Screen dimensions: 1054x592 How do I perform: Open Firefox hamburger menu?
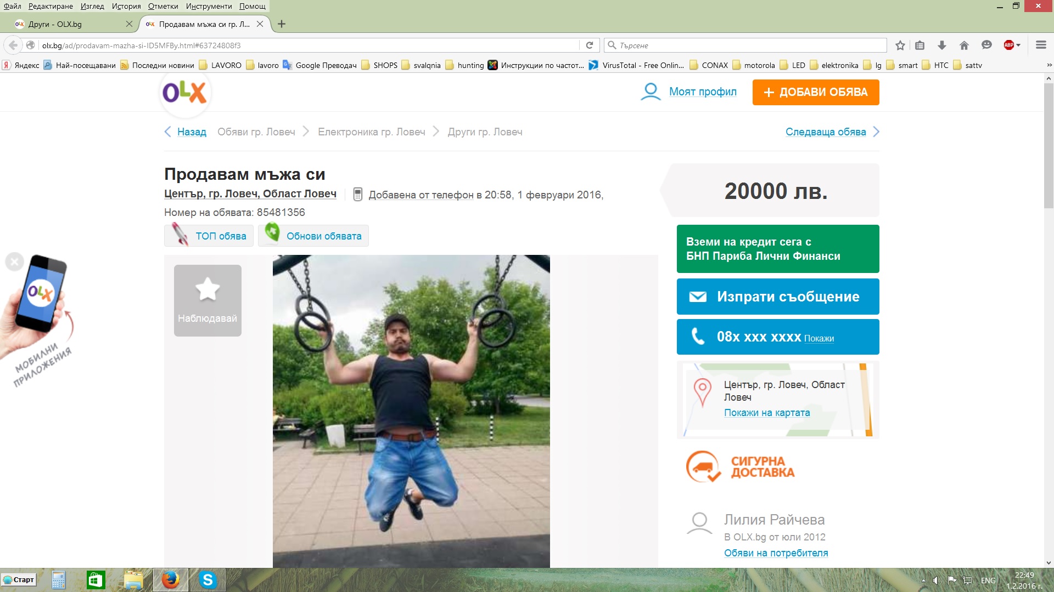click(1041, 45)
